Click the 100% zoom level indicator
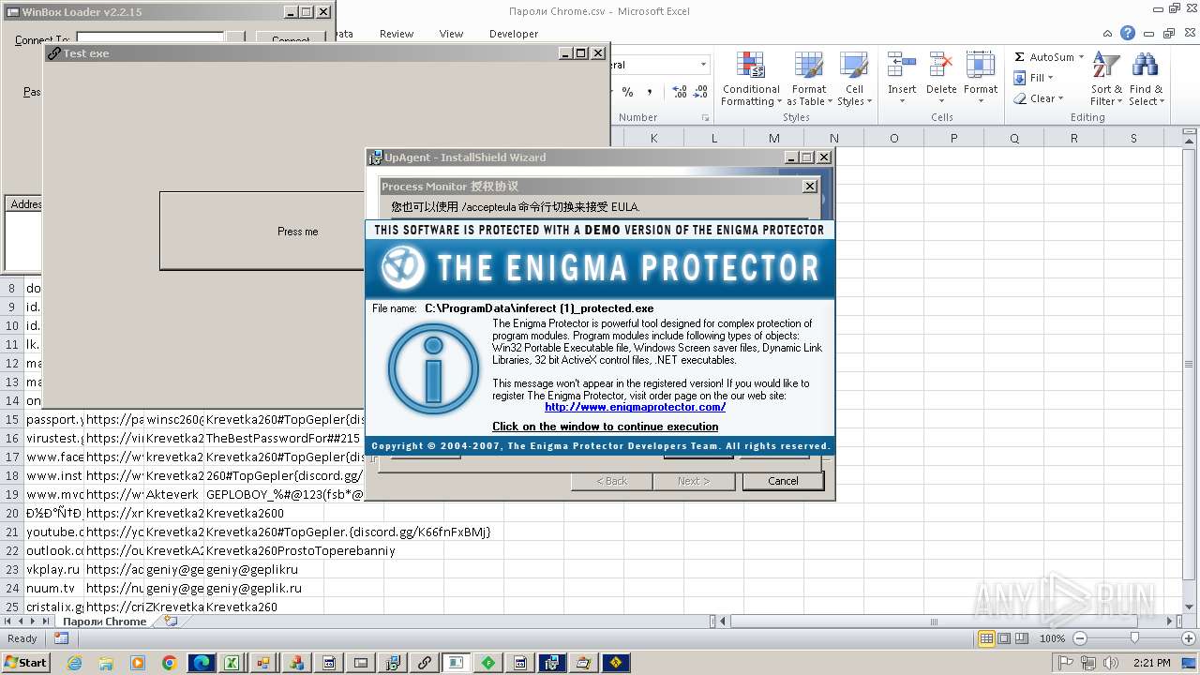 coord(1052,638)
